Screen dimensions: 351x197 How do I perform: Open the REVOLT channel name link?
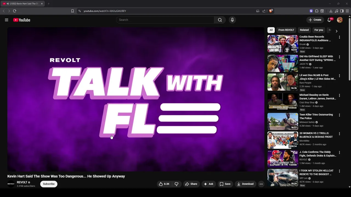[x=22, y=182]
